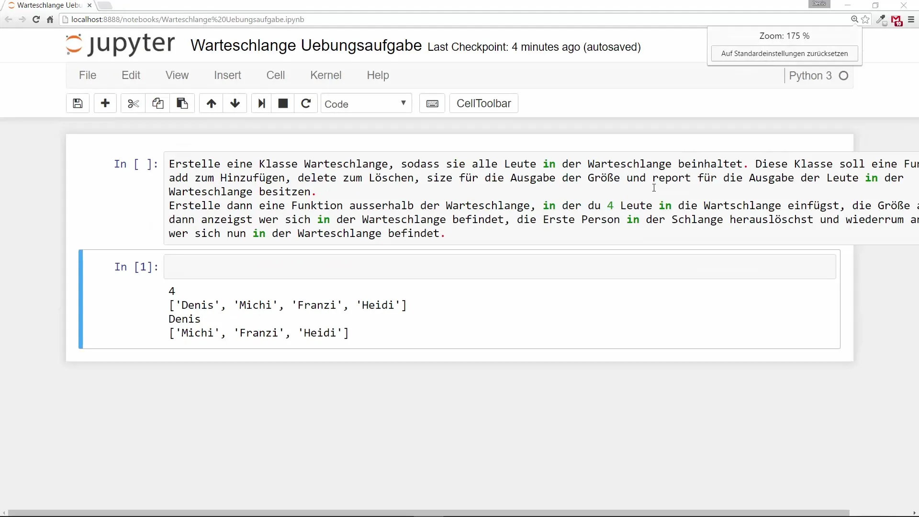Viewport: 919px width, 517px height.
Task: Reload the browser page
Action: (36, 20)
